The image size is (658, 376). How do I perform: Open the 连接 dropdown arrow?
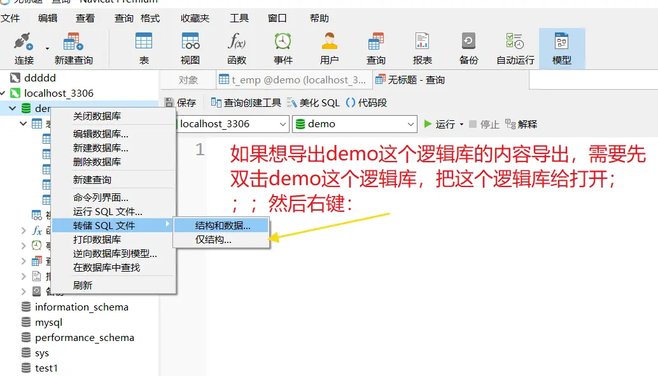(x=48, y=49)
